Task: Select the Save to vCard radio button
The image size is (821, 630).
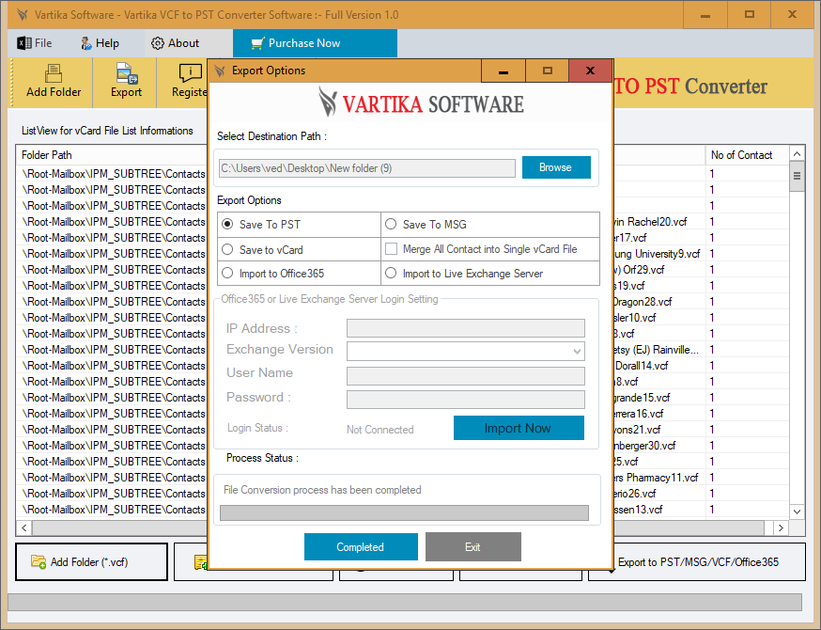Action: click(x=227, y=249)
